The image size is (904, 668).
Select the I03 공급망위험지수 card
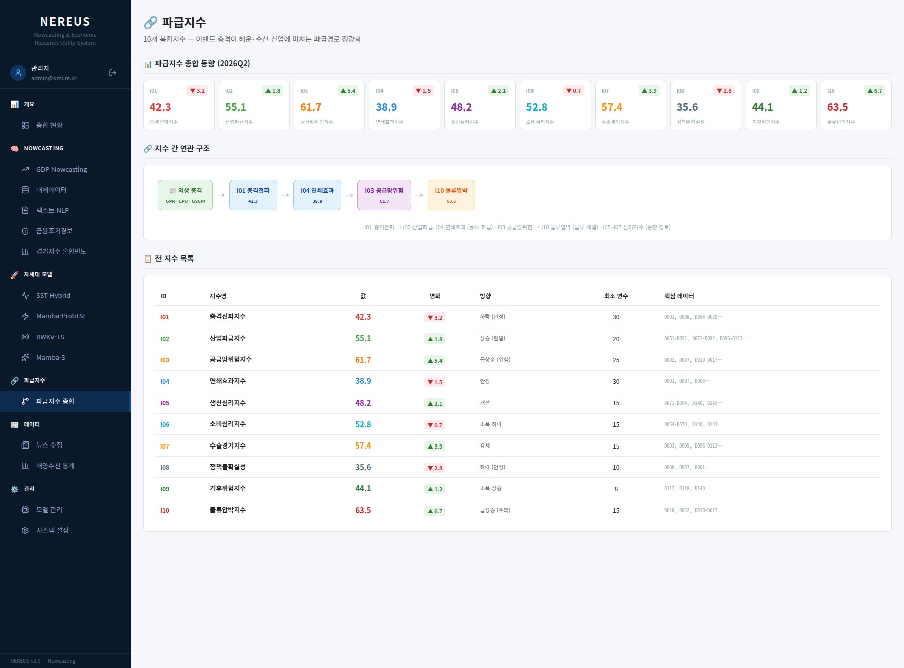(329, 105)
